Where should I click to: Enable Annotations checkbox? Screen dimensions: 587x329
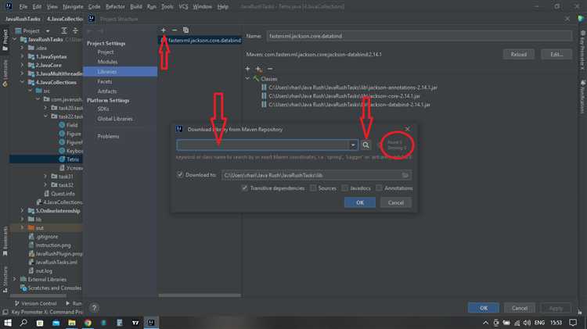click(x=380, y=188)
